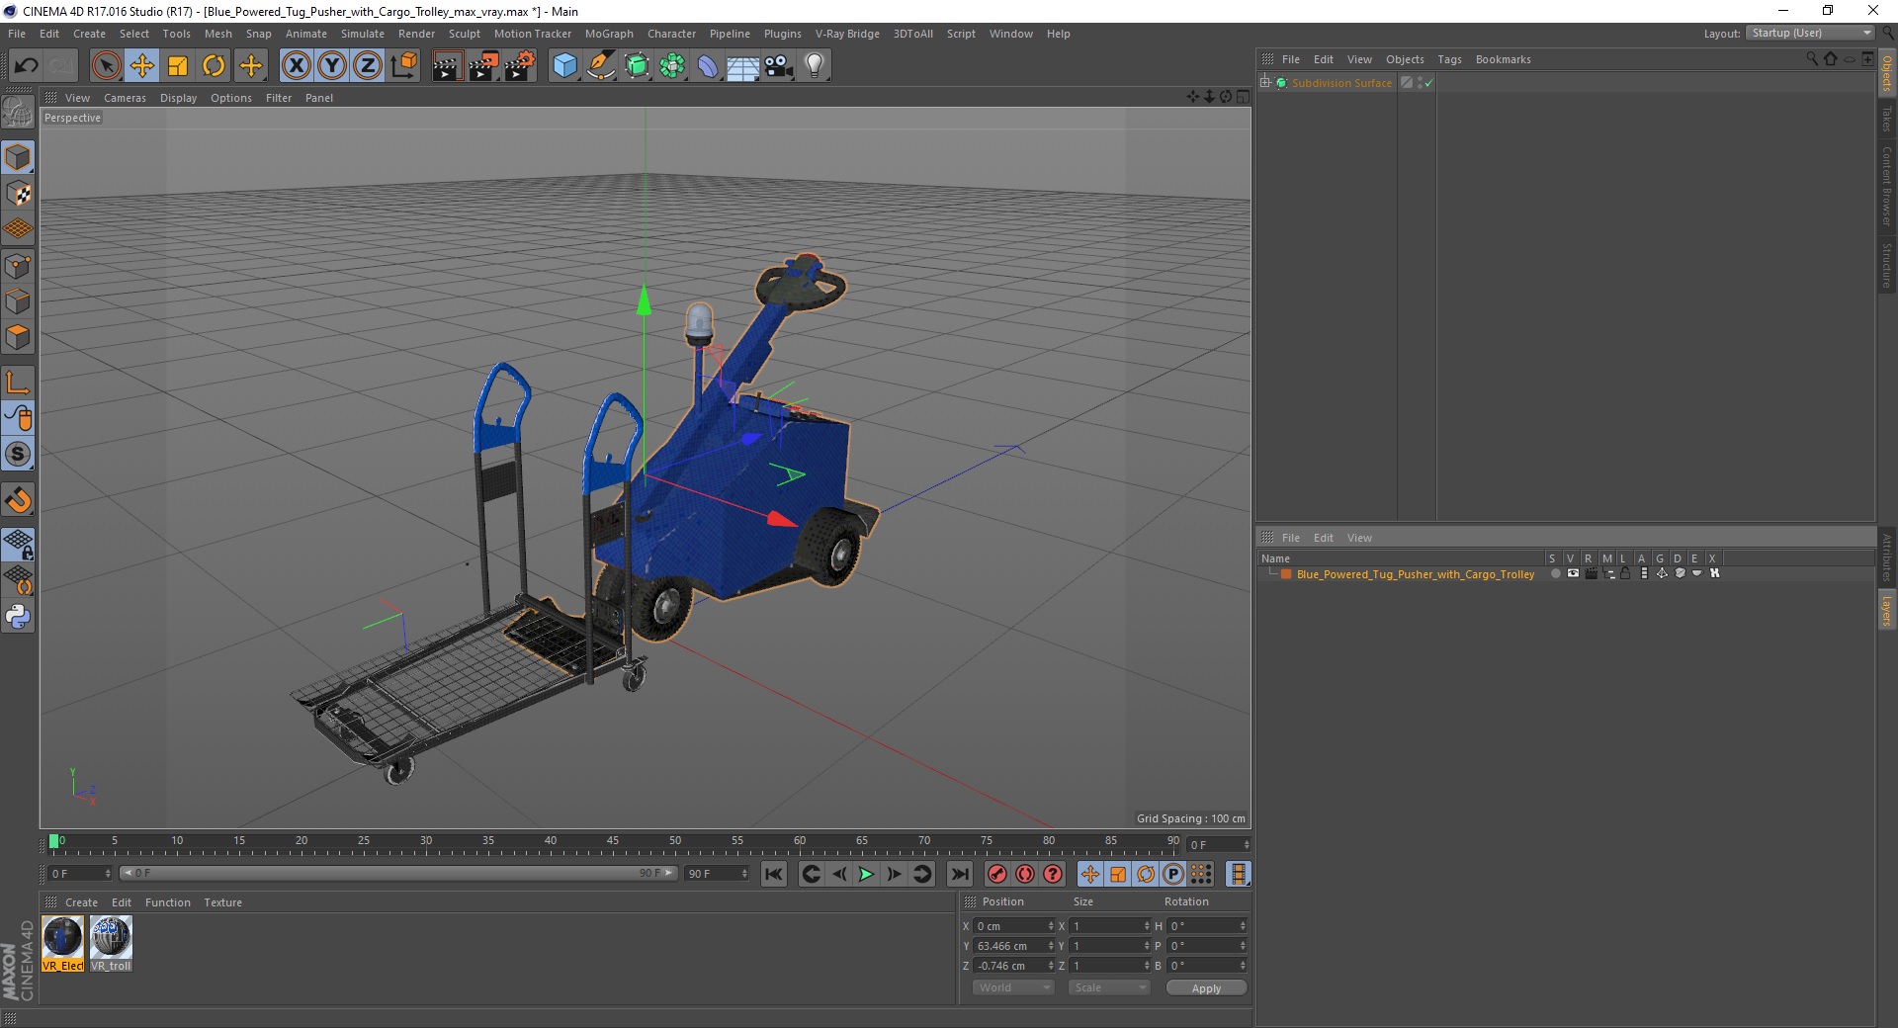The image size is (1898, 1028).
Task: Expand the Subdivision Surface object
Action: [1265, 83]
